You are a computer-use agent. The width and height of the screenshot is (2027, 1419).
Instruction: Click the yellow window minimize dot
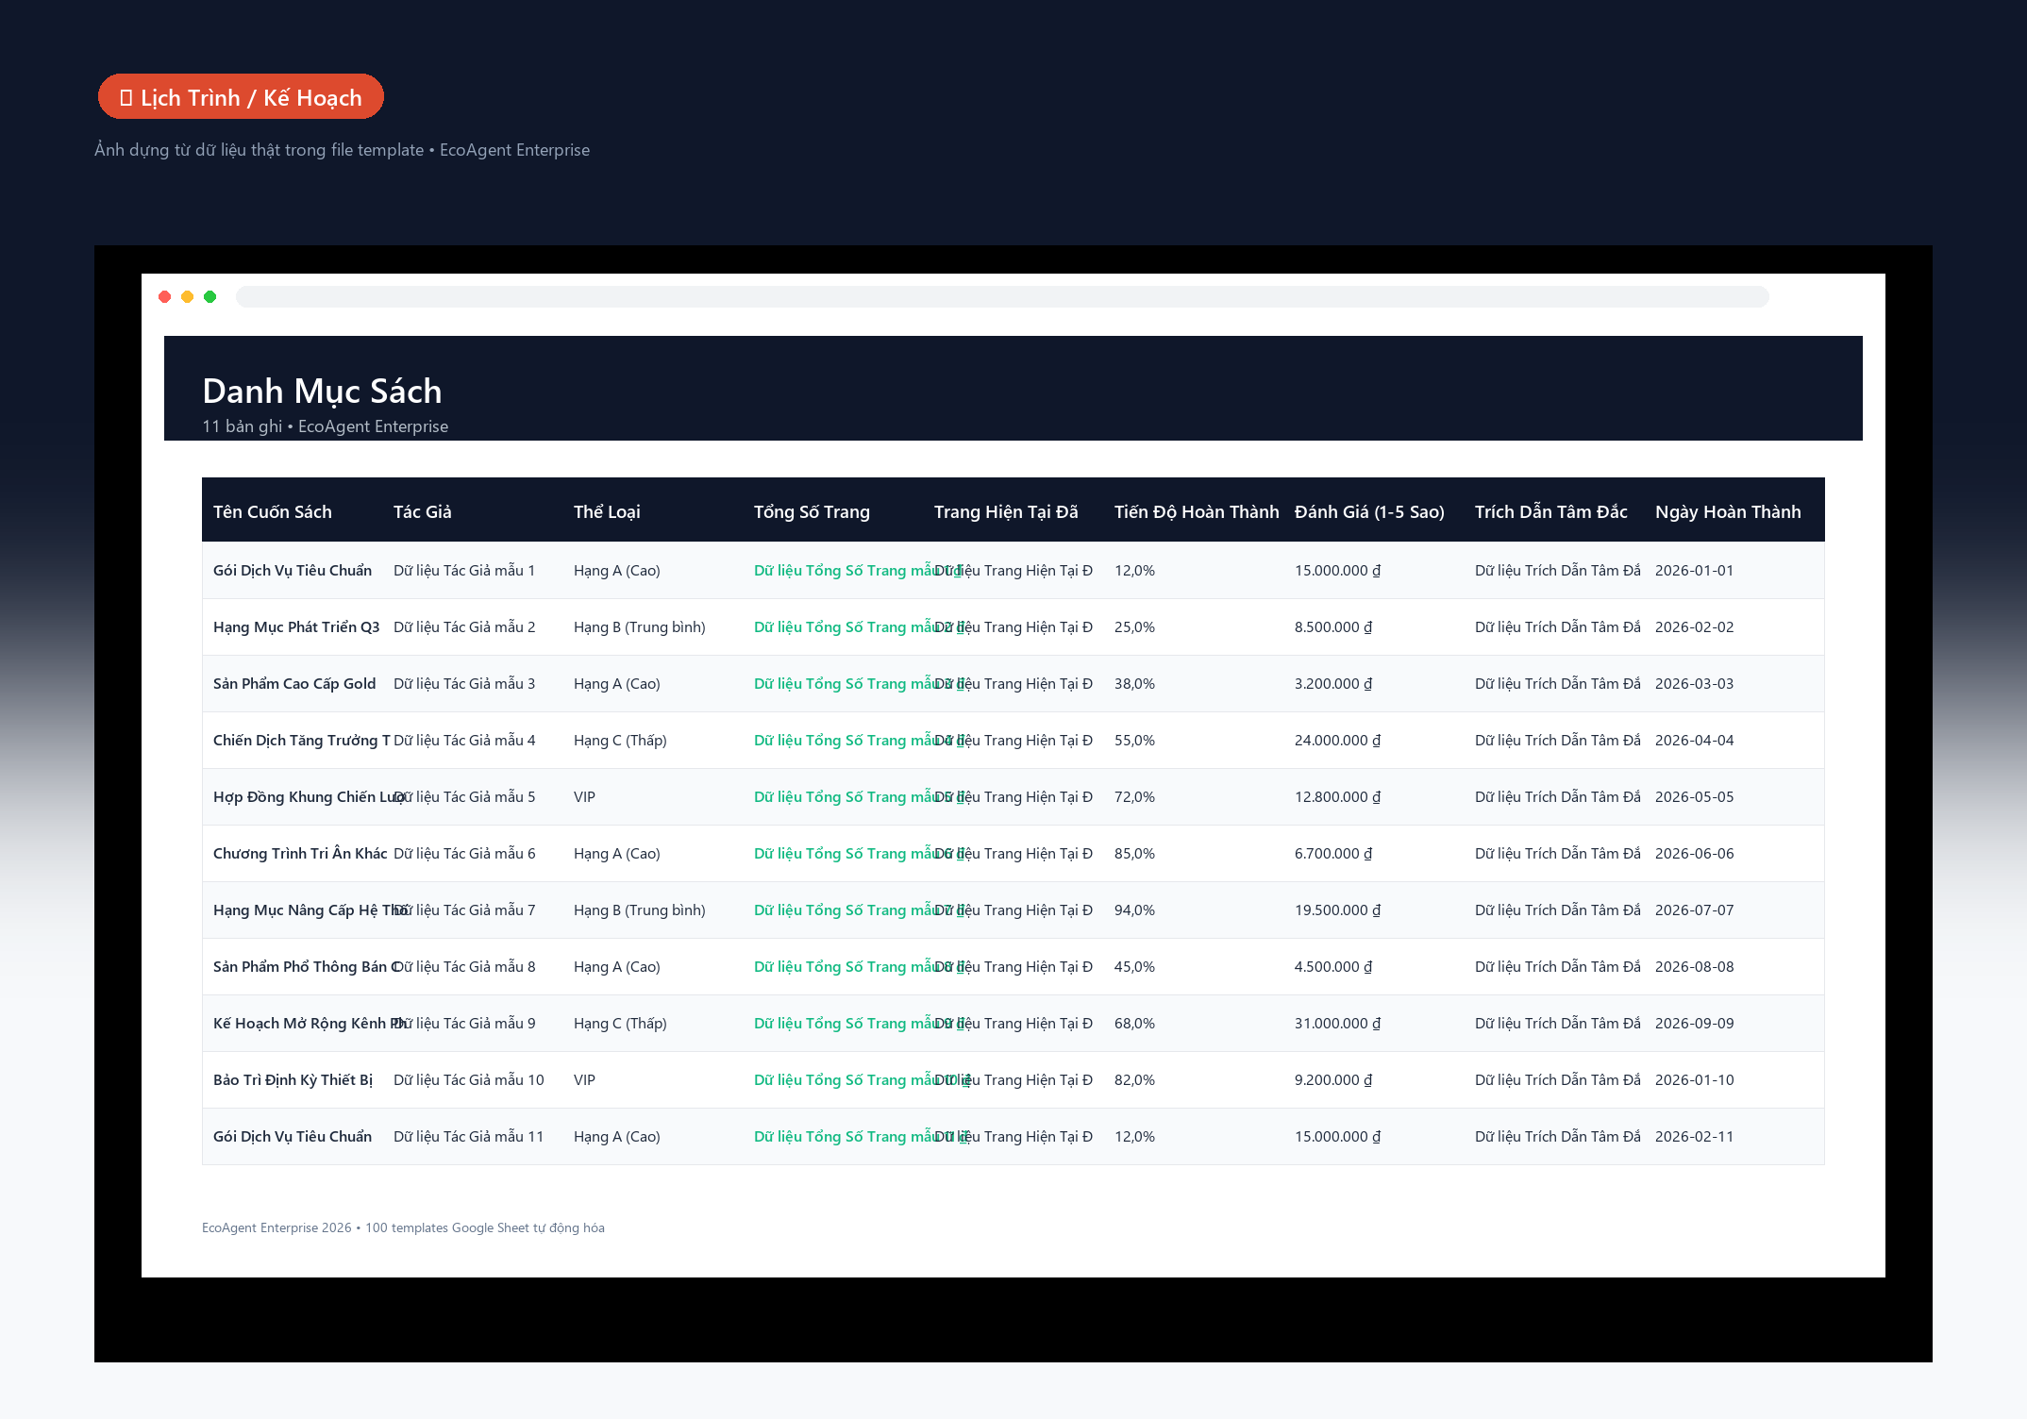(188, 297)
